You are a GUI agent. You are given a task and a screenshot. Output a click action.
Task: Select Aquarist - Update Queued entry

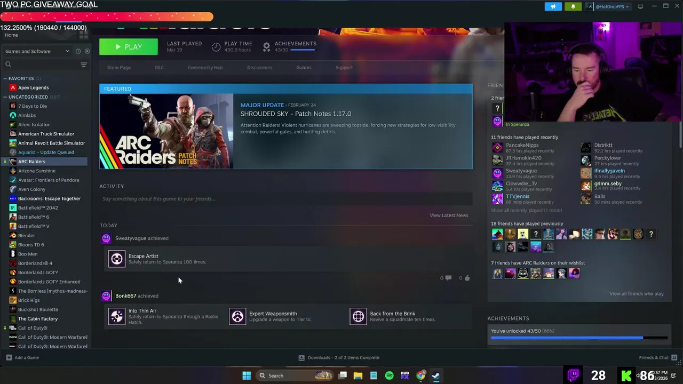[x=46, y=153]
